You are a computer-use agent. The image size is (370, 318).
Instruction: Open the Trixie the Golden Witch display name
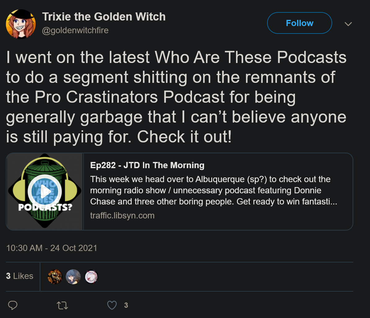104,16
